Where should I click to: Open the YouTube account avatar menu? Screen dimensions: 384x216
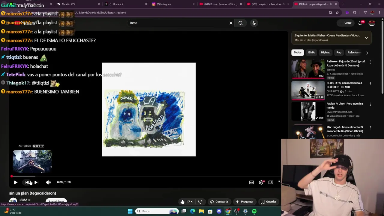pos(372,23)
